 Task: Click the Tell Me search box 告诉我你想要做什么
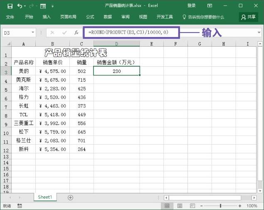point(204,17)
